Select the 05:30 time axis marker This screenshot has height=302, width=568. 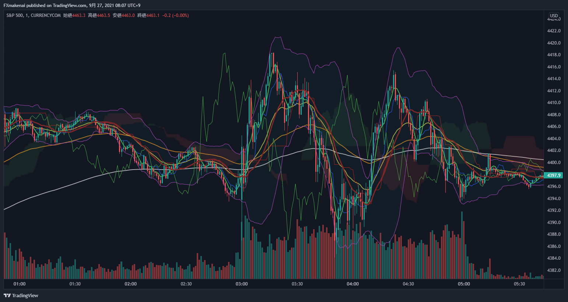point(519,284)
